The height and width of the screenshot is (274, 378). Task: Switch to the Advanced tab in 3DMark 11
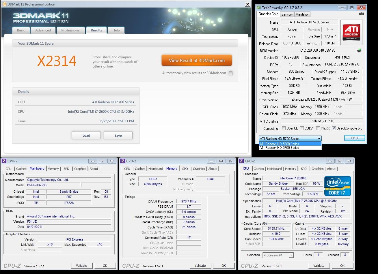pyautogui.click(x=43, y=30)
